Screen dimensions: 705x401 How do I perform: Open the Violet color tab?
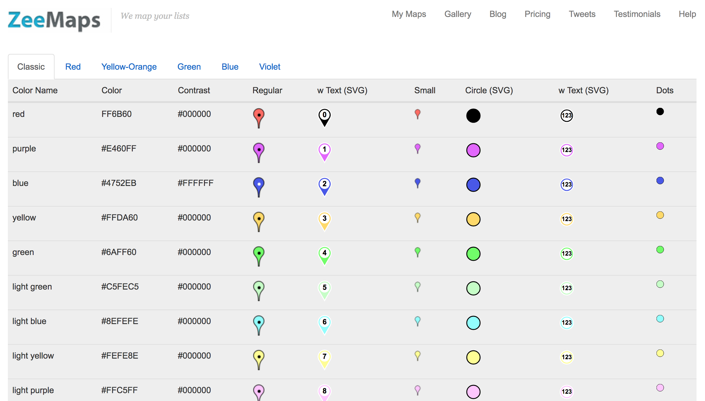click(x=269, y=67)
